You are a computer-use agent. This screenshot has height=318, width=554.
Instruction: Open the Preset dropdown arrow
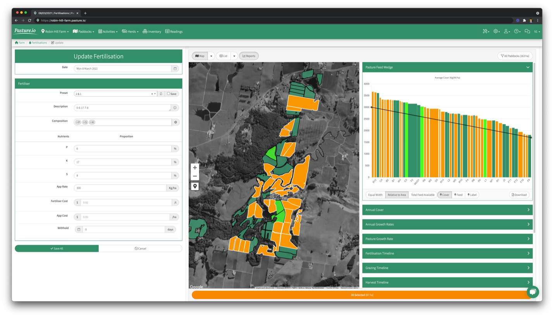[x=155, y=94]
